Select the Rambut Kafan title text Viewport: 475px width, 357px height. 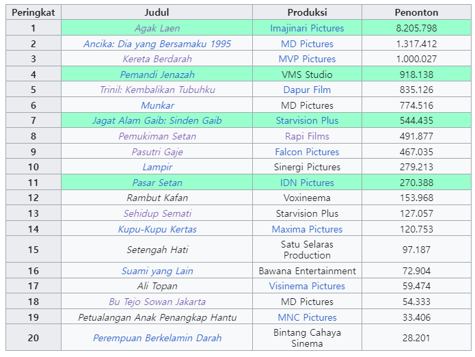point(157,198)
